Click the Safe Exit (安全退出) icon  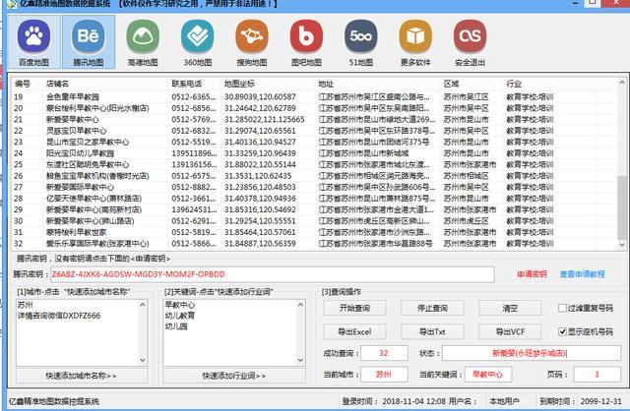tap(470, 42)
